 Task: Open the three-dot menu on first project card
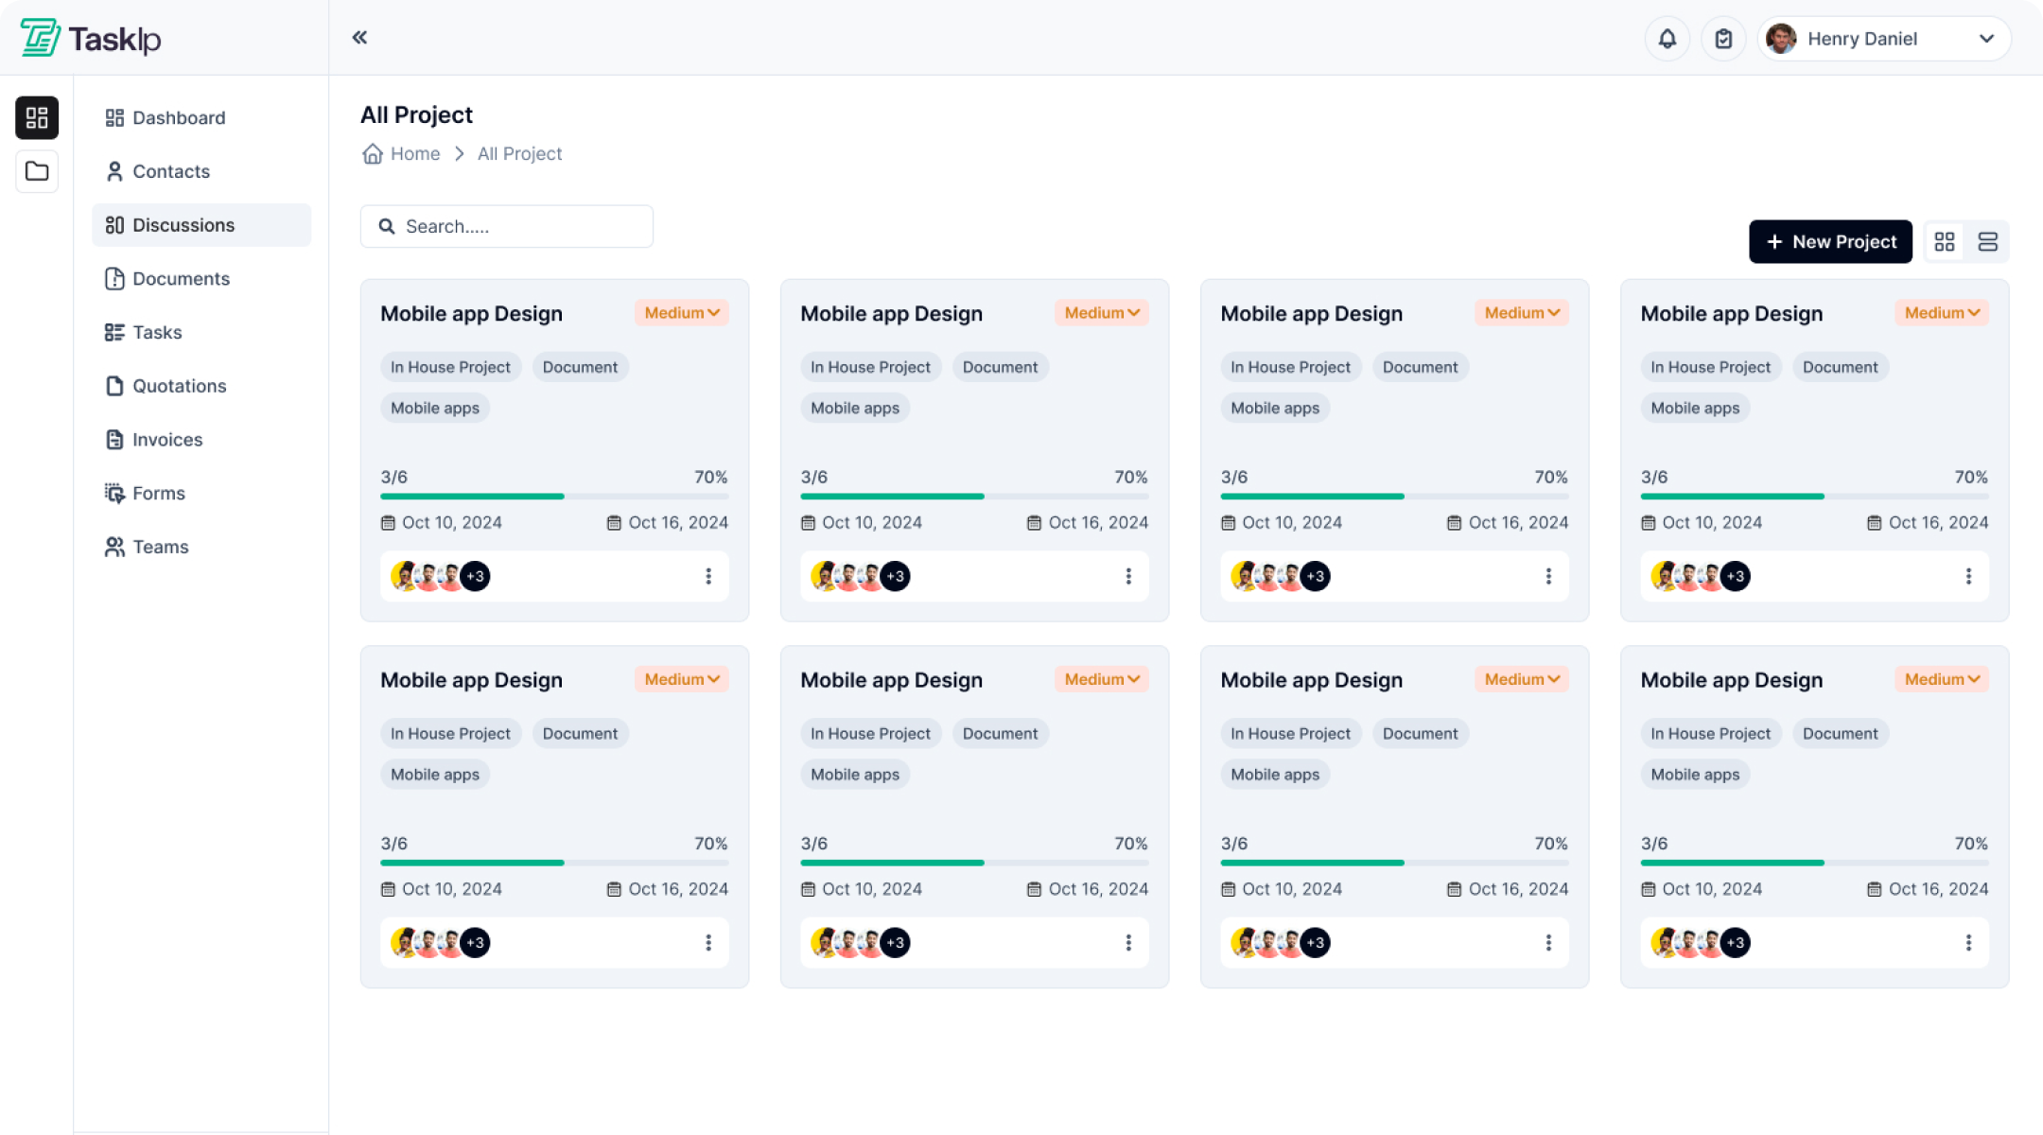coord(708,576)
